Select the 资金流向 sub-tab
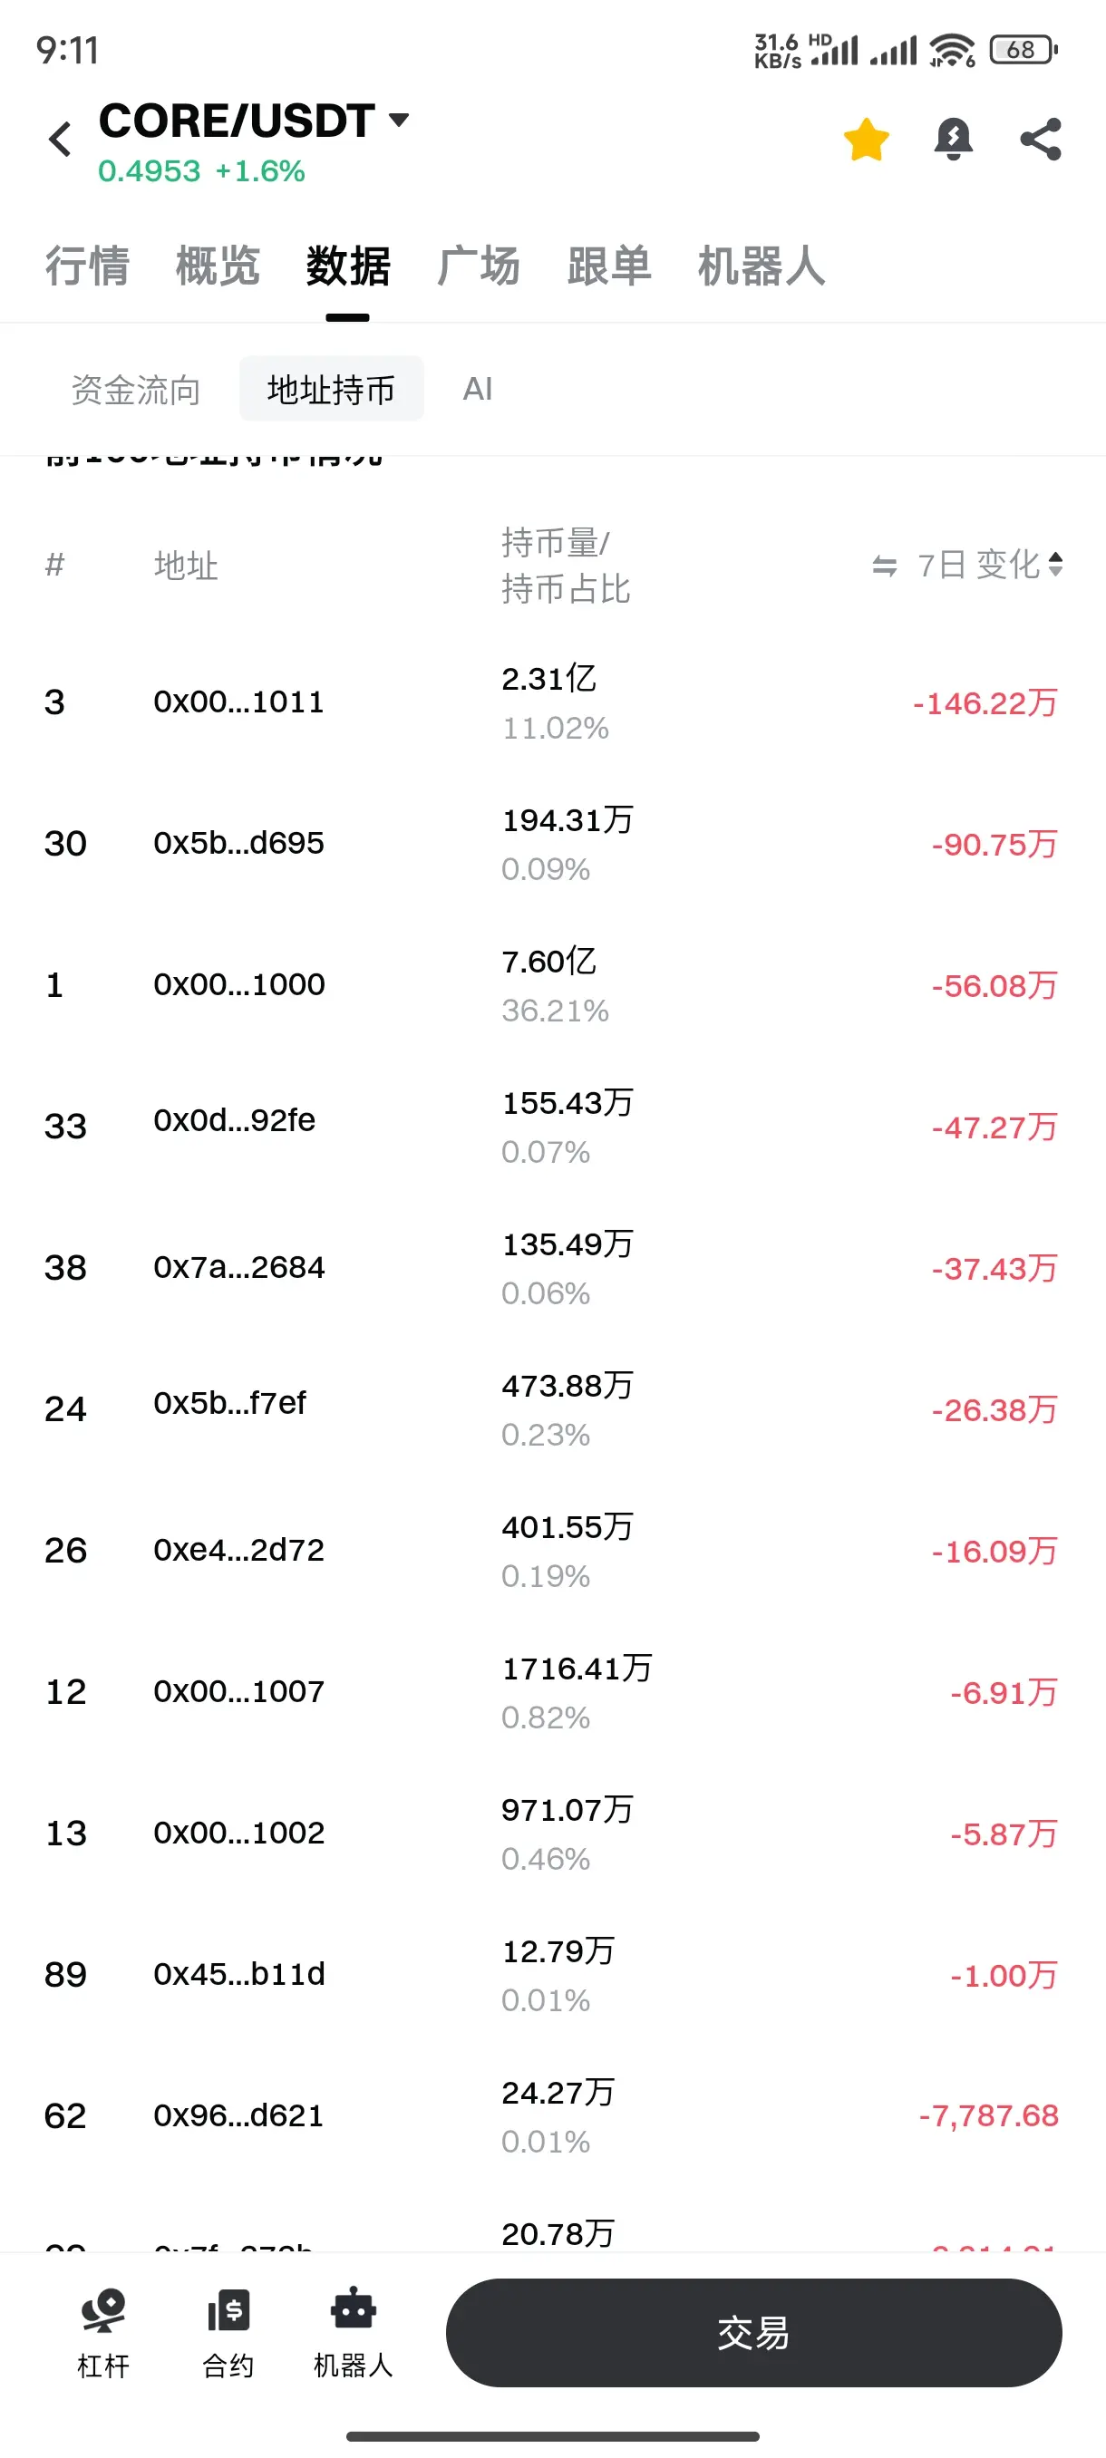 135,390
